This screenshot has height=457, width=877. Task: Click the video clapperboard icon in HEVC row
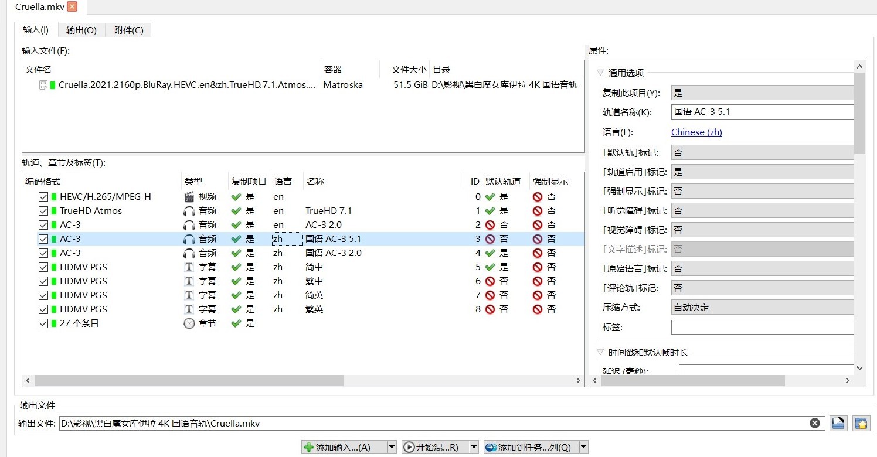189,197
